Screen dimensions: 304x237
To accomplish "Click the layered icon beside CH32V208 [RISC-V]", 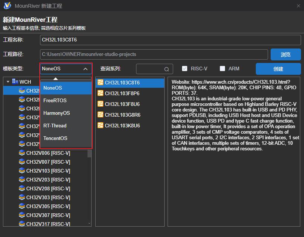I will point(22,188).
